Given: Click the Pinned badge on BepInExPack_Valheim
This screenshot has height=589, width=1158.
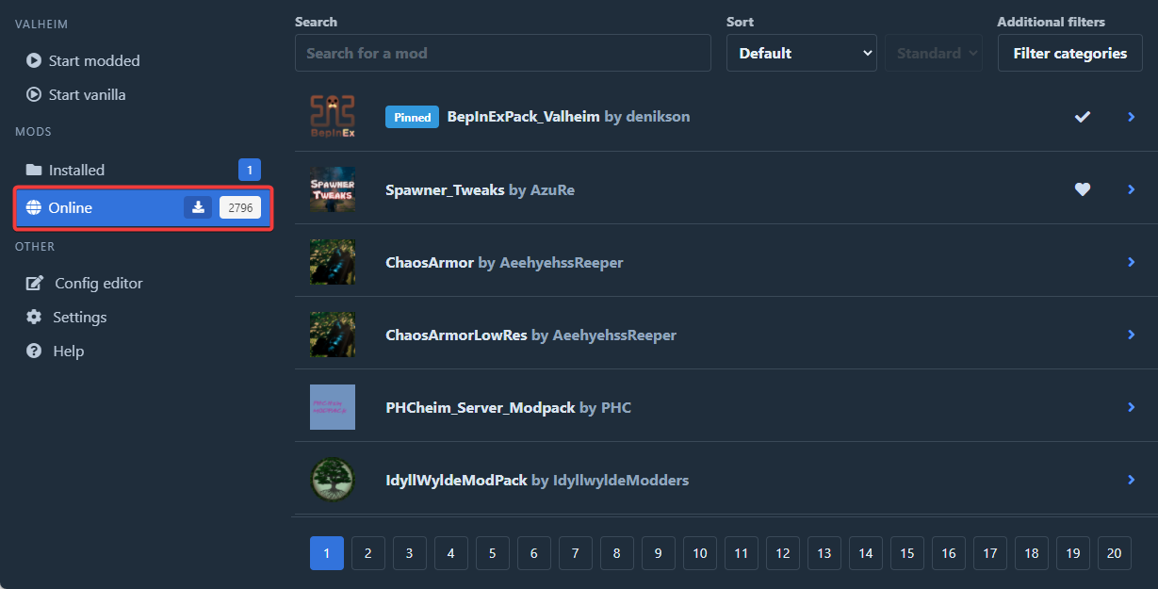Looking at the screenshot, I should [x=412, y=117].
